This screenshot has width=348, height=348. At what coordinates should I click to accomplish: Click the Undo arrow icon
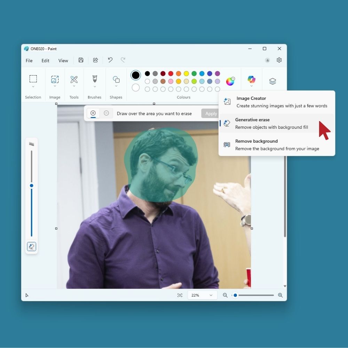point(110,60)
